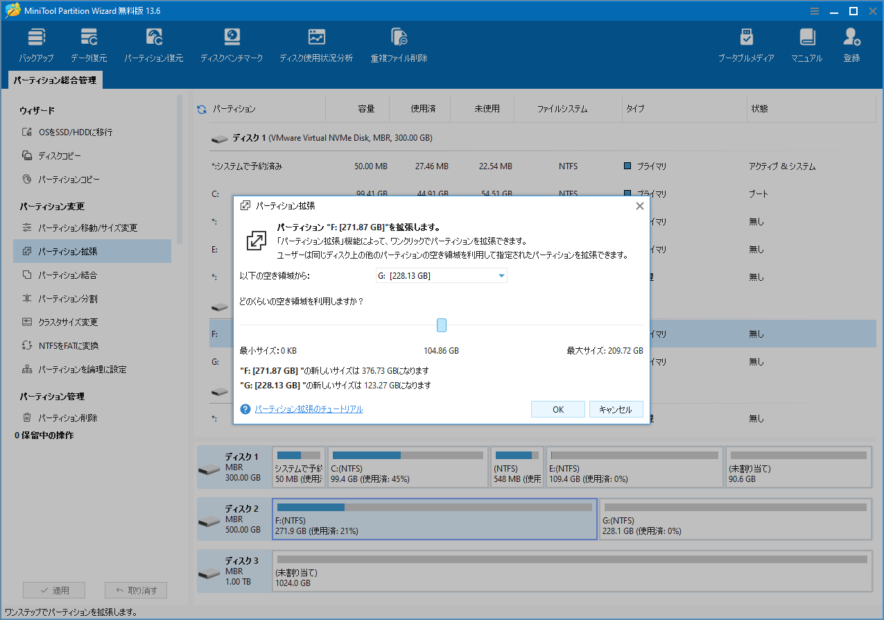Click the free space amount slider handle
Viewport: 884px width, 620px height.
coord(442,325)
